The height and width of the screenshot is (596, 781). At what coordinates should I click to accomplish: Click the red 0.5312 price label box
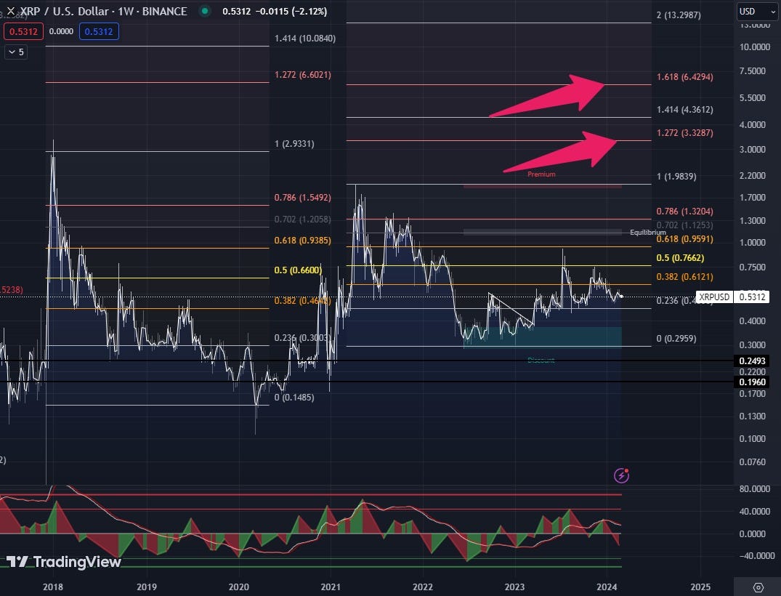[23, 31]
